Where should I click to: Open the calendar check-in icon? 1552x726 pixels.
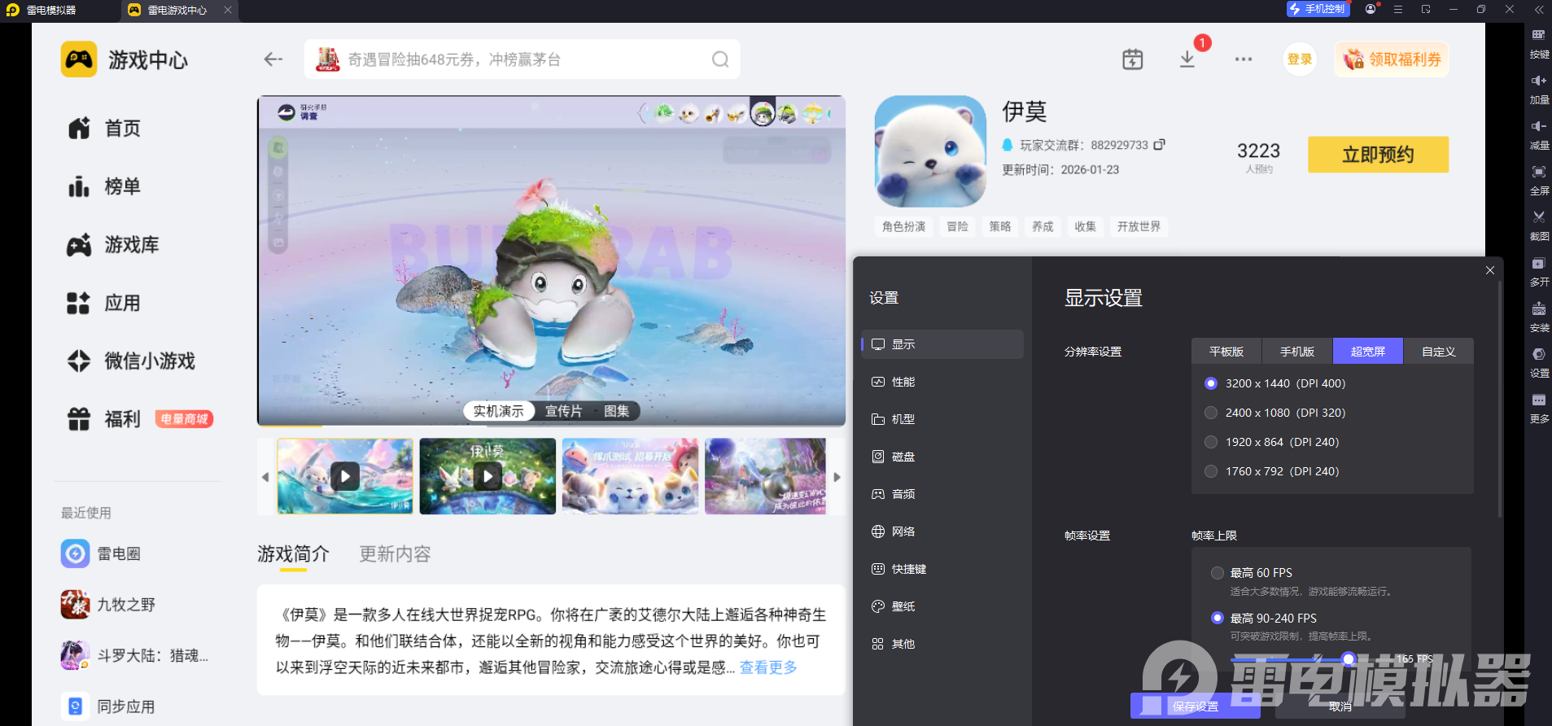pyautogui.click(x=1132, y=59)
